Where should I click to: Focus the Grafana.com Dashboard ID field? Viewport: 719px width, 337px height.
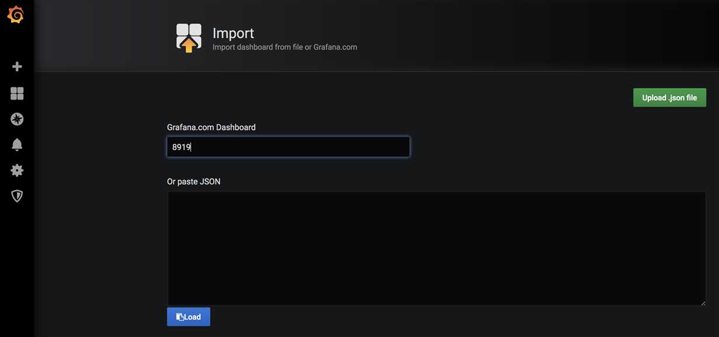(x=288, y=147)
